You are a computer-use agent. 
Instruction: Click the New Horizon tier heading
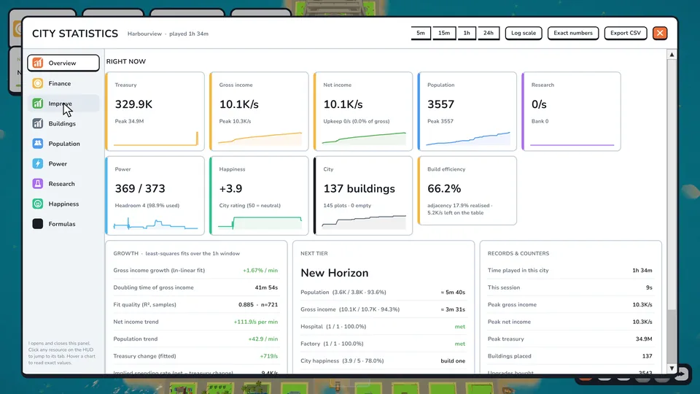click(x=335, y=273)
